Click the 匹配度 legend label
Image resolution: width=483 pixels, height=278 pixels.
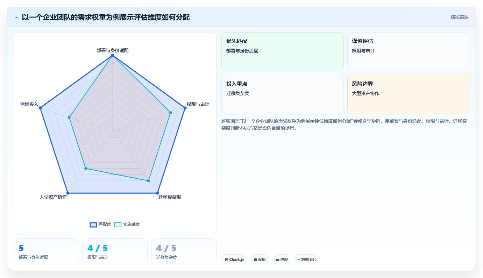coord(105,224)
